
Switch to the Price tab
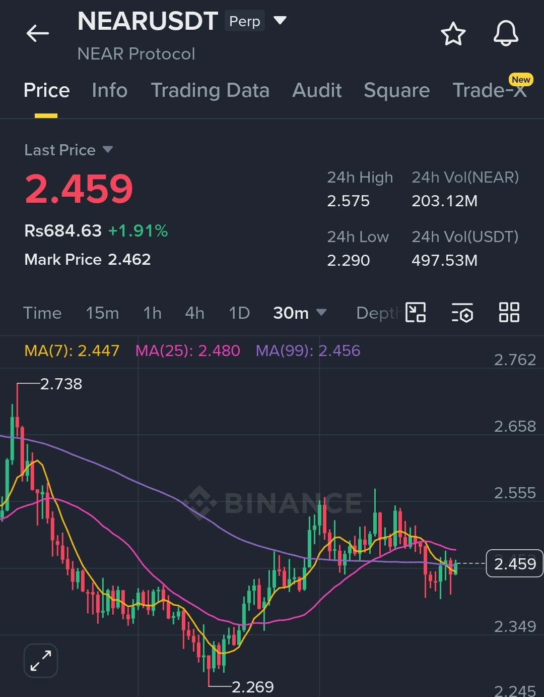[46, 91]
